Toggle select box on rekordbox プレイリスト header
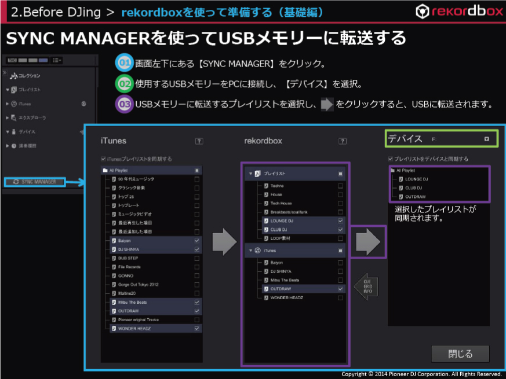This screenshot has height=379, width=506. pyautogui.click(x=340, y=174)
